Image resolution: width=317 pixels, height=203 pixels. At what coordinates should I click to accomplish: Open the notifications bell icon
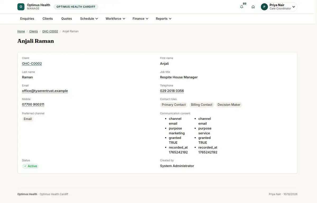[242, 7]
